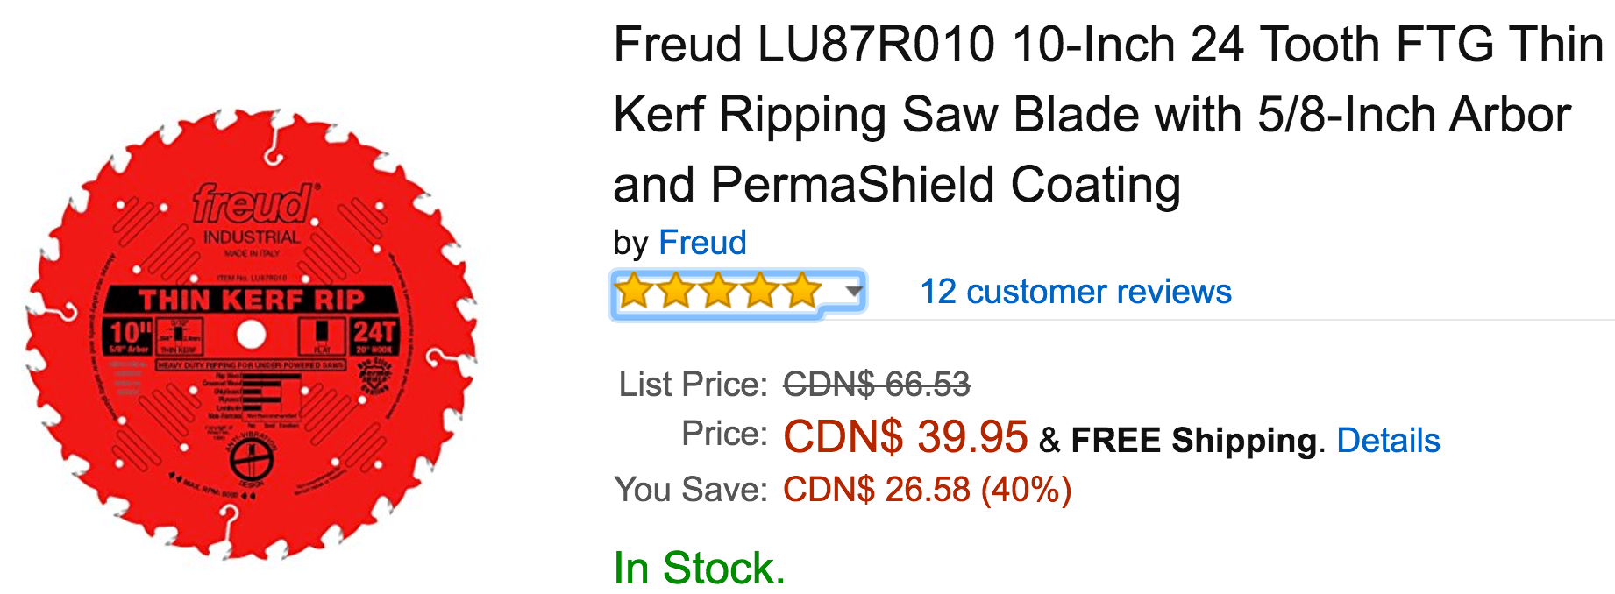Click the 24T tooth count badge on the blade
The height and width of the screenshot is (594, 1615).
374,336
